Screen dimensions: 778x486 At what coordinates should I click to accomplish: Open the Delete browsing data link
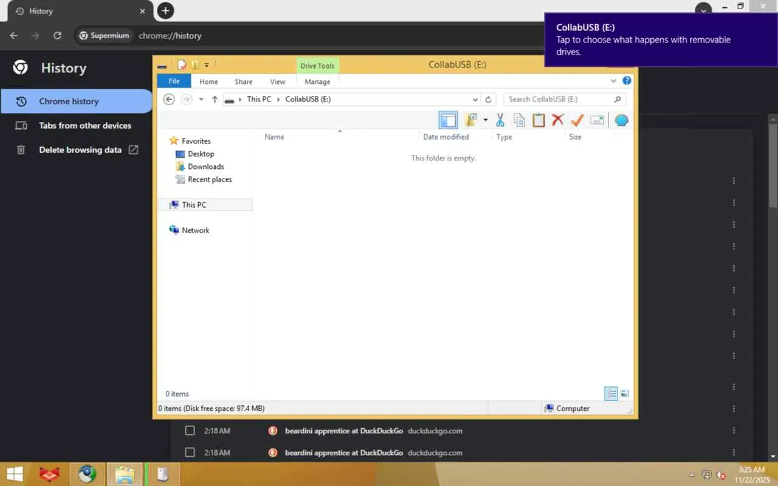point(75,150)
